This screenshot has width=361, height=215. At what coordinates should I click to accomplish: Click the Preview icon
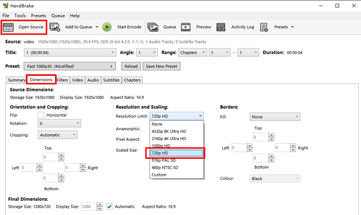click(187, 27)
